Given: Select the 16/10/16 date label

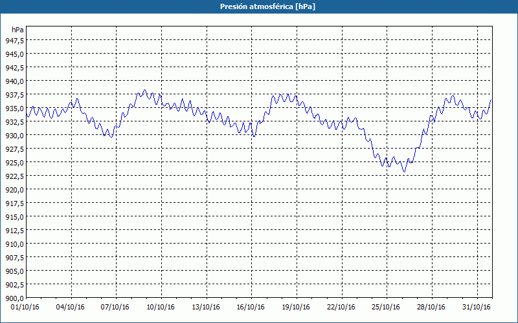Looking at the screenshot, I should pos(250,307).
